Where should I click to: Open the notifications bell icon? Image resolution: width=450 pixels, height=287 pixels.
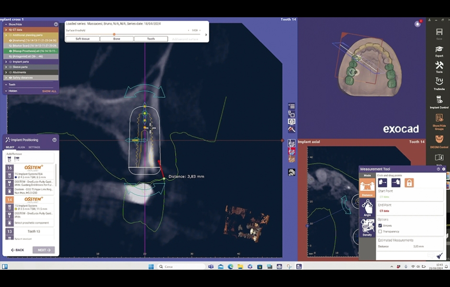tap(417, 24)
